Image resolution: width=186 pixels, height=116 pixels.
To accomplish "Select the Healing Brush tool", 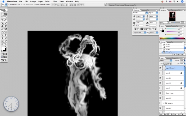I will 2,23.
